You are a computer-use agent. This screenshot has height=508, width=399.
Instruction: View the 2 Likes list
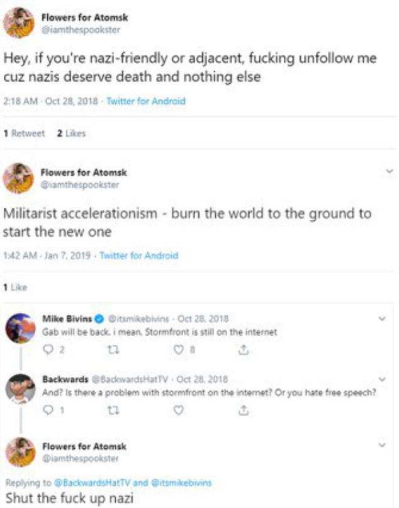pos(71,133)
